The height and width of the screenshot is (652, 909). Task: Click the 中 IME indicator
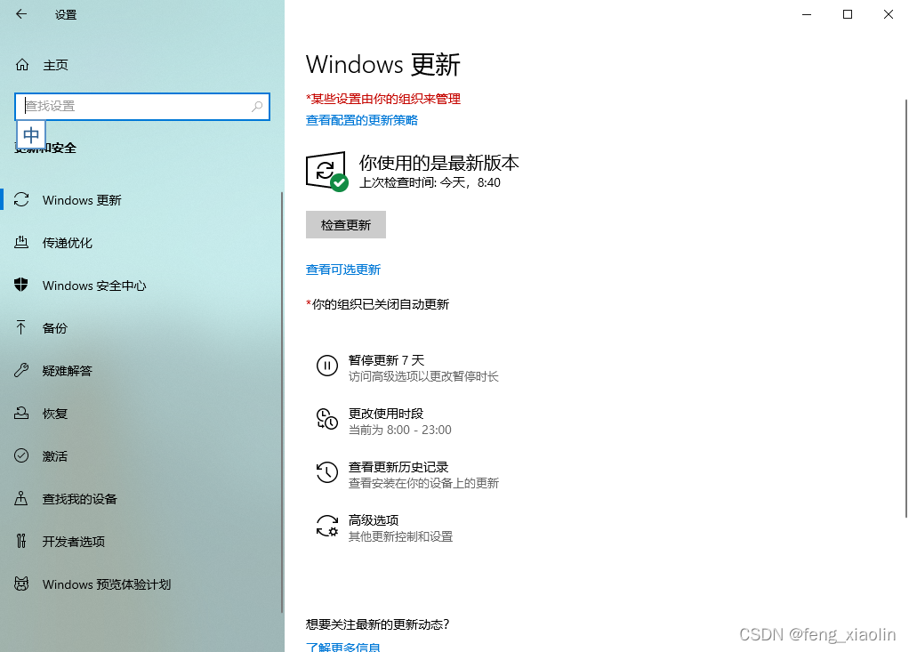tap(31, 135)
